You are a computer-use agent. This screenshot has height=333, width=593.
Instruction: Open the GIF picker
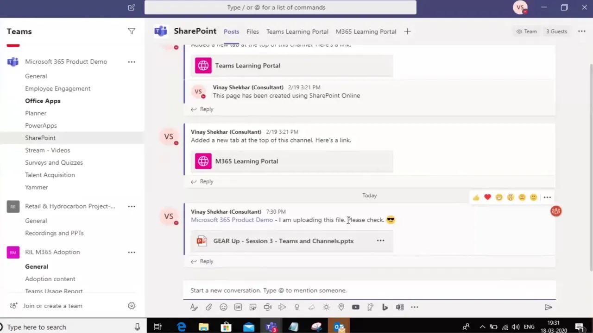238,307
